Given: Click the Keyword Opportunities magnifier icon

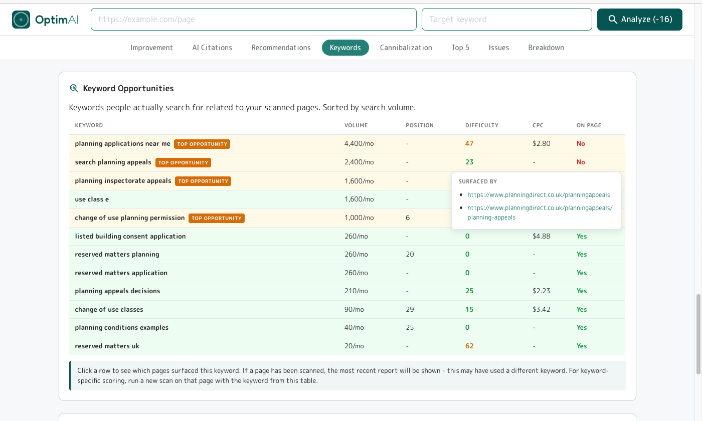Looking at the screenshot, I should [74, 88].
